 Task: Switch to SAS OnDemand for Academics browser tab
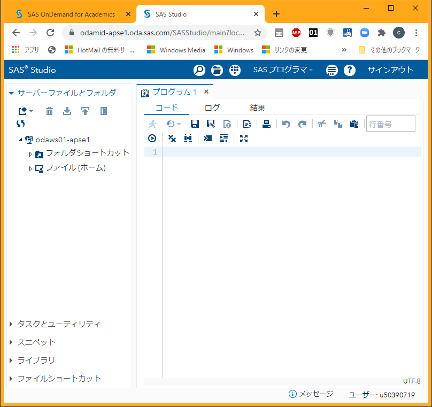(x=71, y=14)
